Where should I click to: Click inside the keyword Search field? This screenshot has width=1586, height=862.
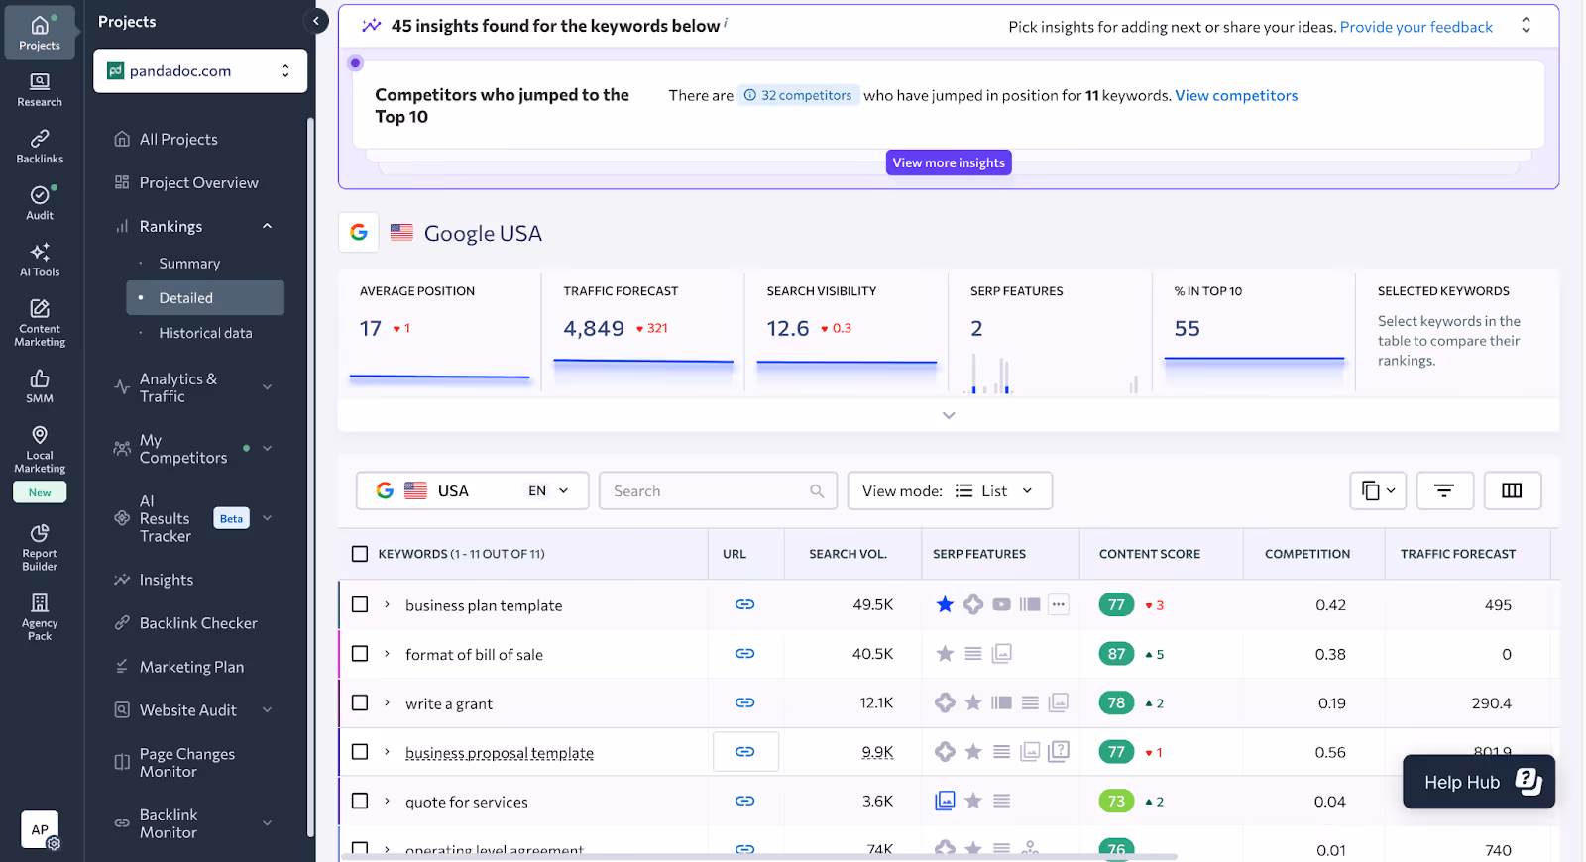(718, 490)
